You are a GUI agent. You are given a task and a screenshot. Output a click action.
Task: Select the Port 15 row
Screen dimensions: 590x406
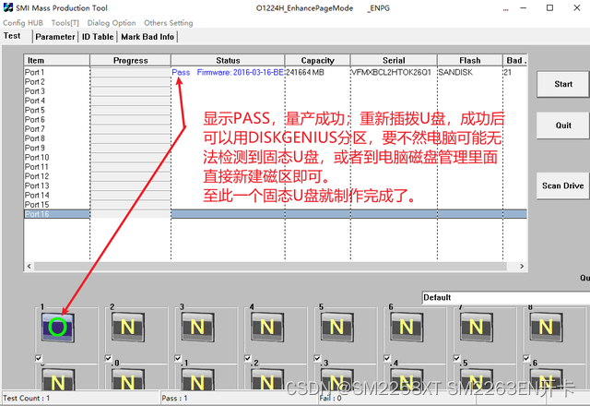(276, 205)
